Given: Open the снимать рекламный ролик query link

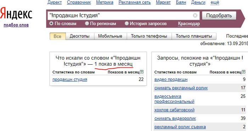Looking at the screenshot, I should 181,88.
